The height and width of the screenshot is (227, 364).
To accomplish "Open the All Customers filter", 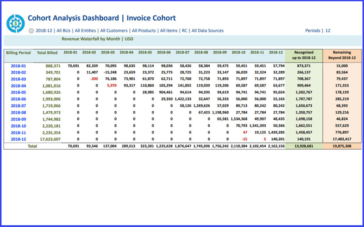I will (114, 31).
